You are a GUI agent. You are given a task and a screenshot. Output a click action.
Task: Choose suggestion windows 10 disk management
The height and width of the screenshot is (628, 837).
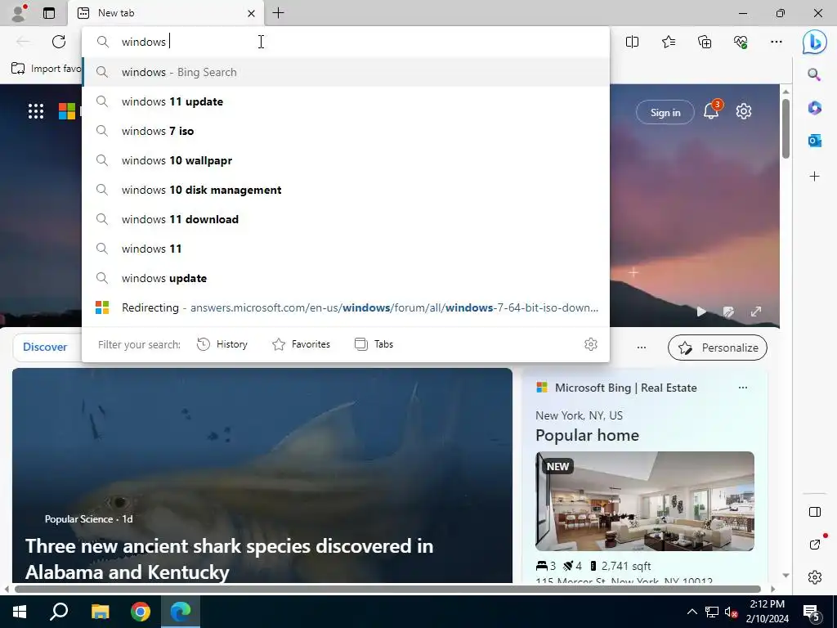pyautogui.click(x=346, y=190)
